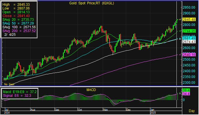Click the 2024 year label
The height and width of the screenshot is (115, 199).
pos(7,113)
